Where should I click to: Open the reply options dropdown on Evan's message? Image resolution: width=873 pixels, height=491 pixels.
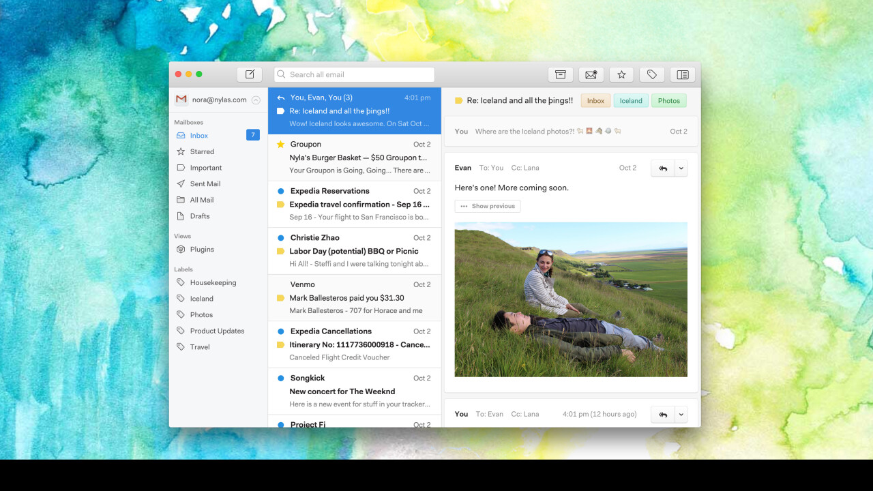pos(681,168)
